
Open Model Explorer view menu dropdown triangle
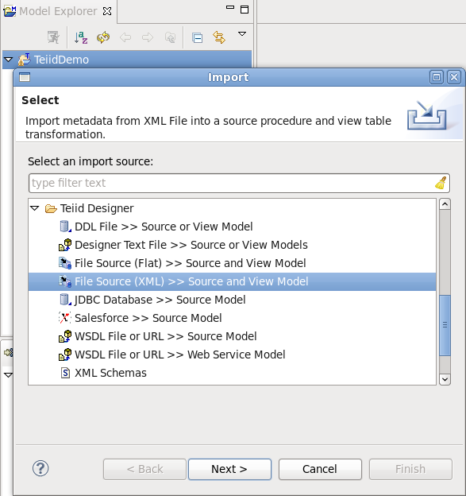(x=242, y=34)
